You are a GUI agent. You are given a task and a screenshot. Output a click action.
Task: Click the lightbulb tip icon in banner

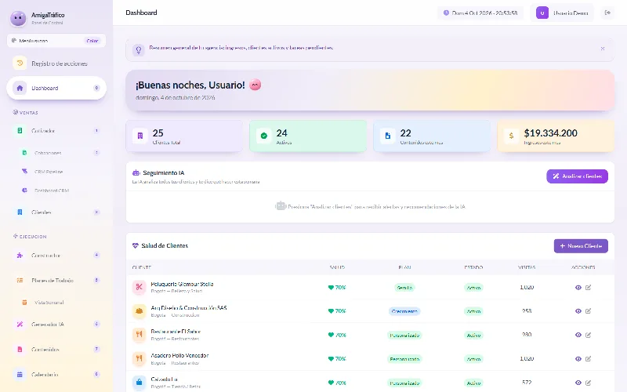(139, 49)
